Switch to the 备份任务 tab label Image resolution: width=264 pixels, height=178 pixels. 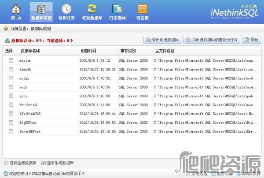[x=66, y=18]
